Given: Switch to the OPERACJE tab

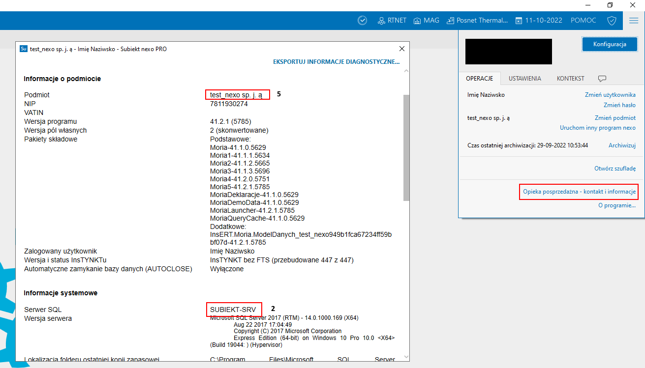Looking at the screenshot, I should 480,79.
